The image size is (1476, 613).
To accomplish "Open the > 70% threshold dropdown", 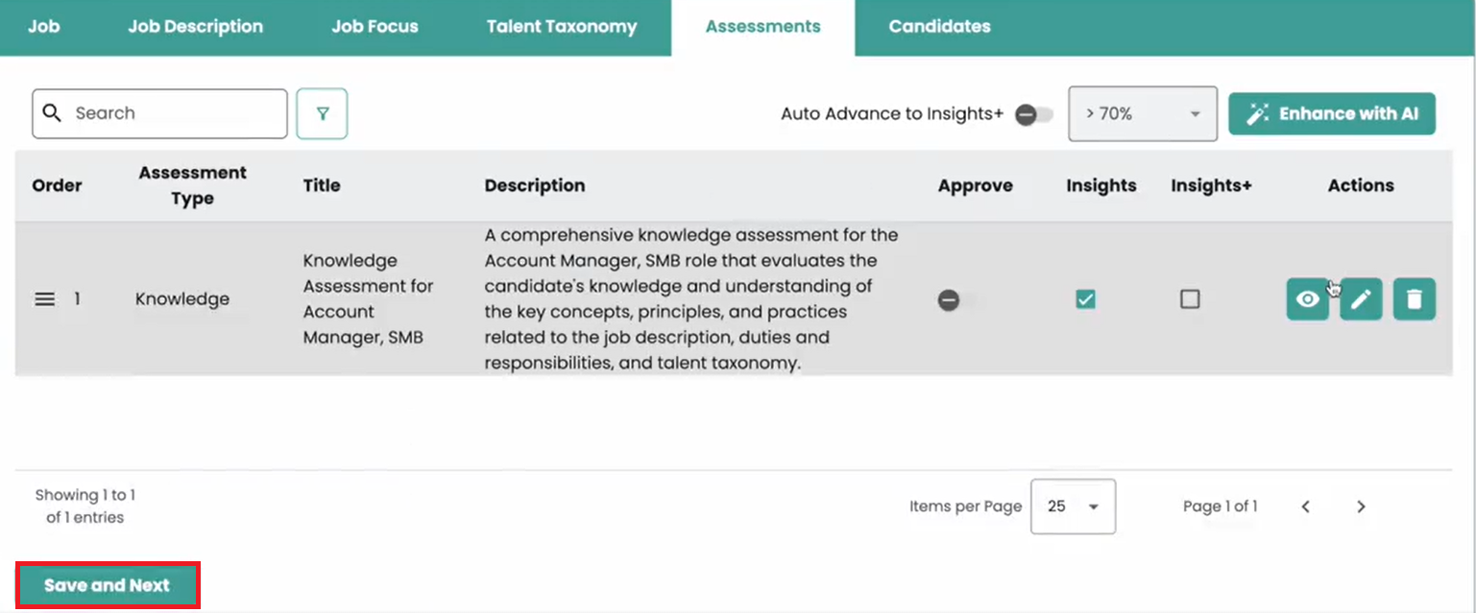I will pyautogui.click(x=1143, y=114).
